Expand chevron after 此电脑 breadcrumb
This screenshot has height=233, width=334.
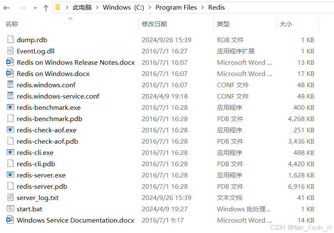[97, 8]
